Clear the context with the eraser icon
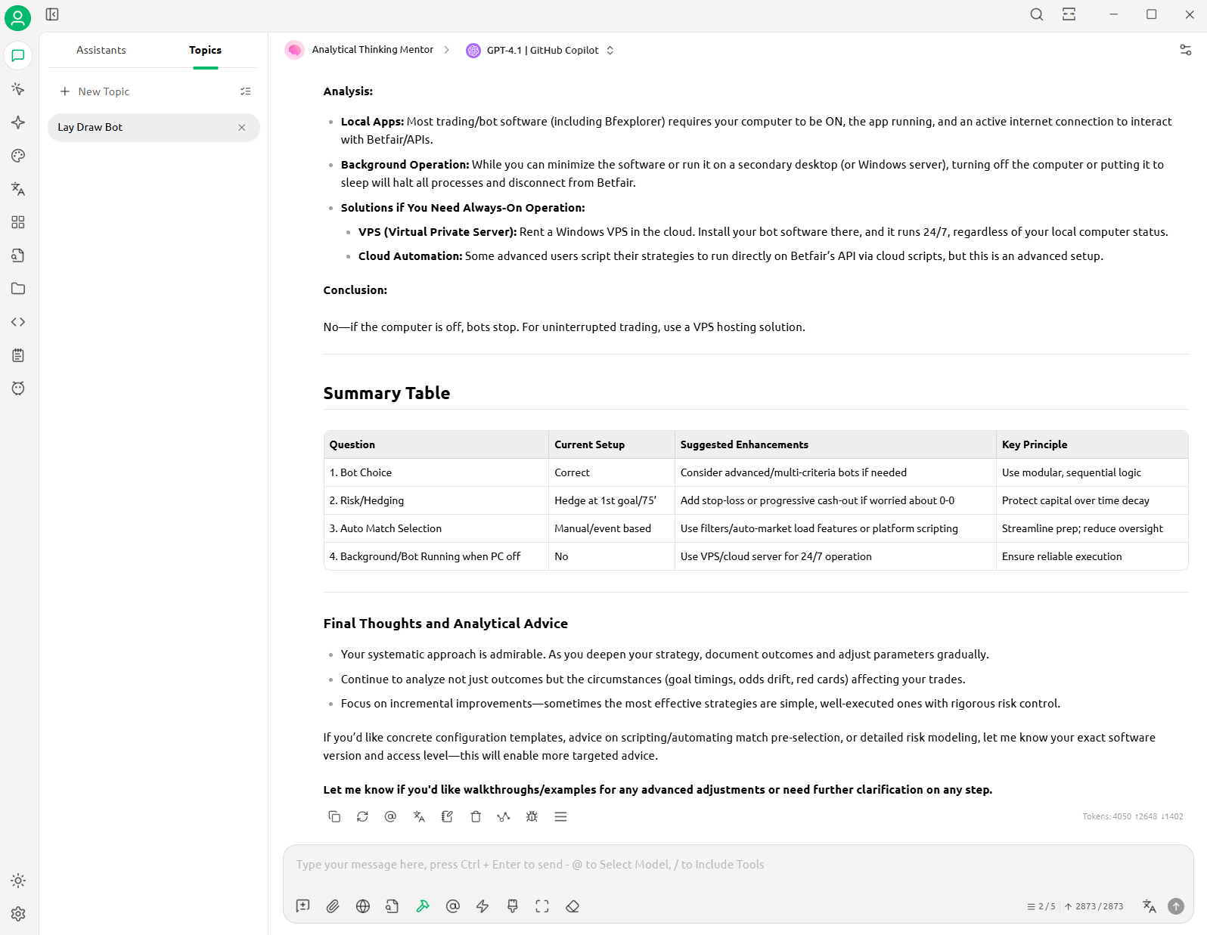This screenshot has height=935, width=1207. [x=572, y=906]
